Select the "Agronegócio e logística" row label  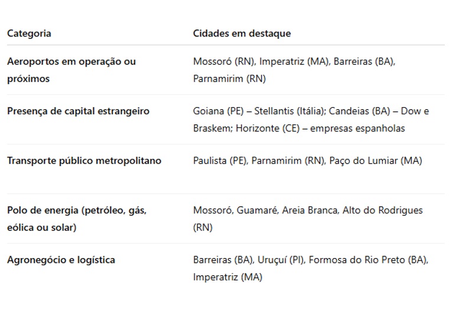61,260
